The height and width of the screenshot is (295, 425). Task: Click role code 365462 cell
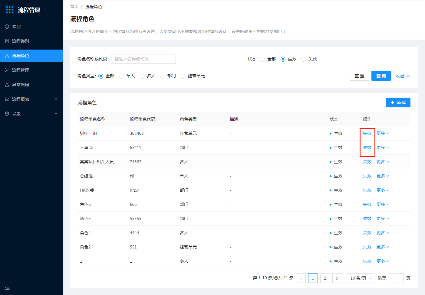137,133
